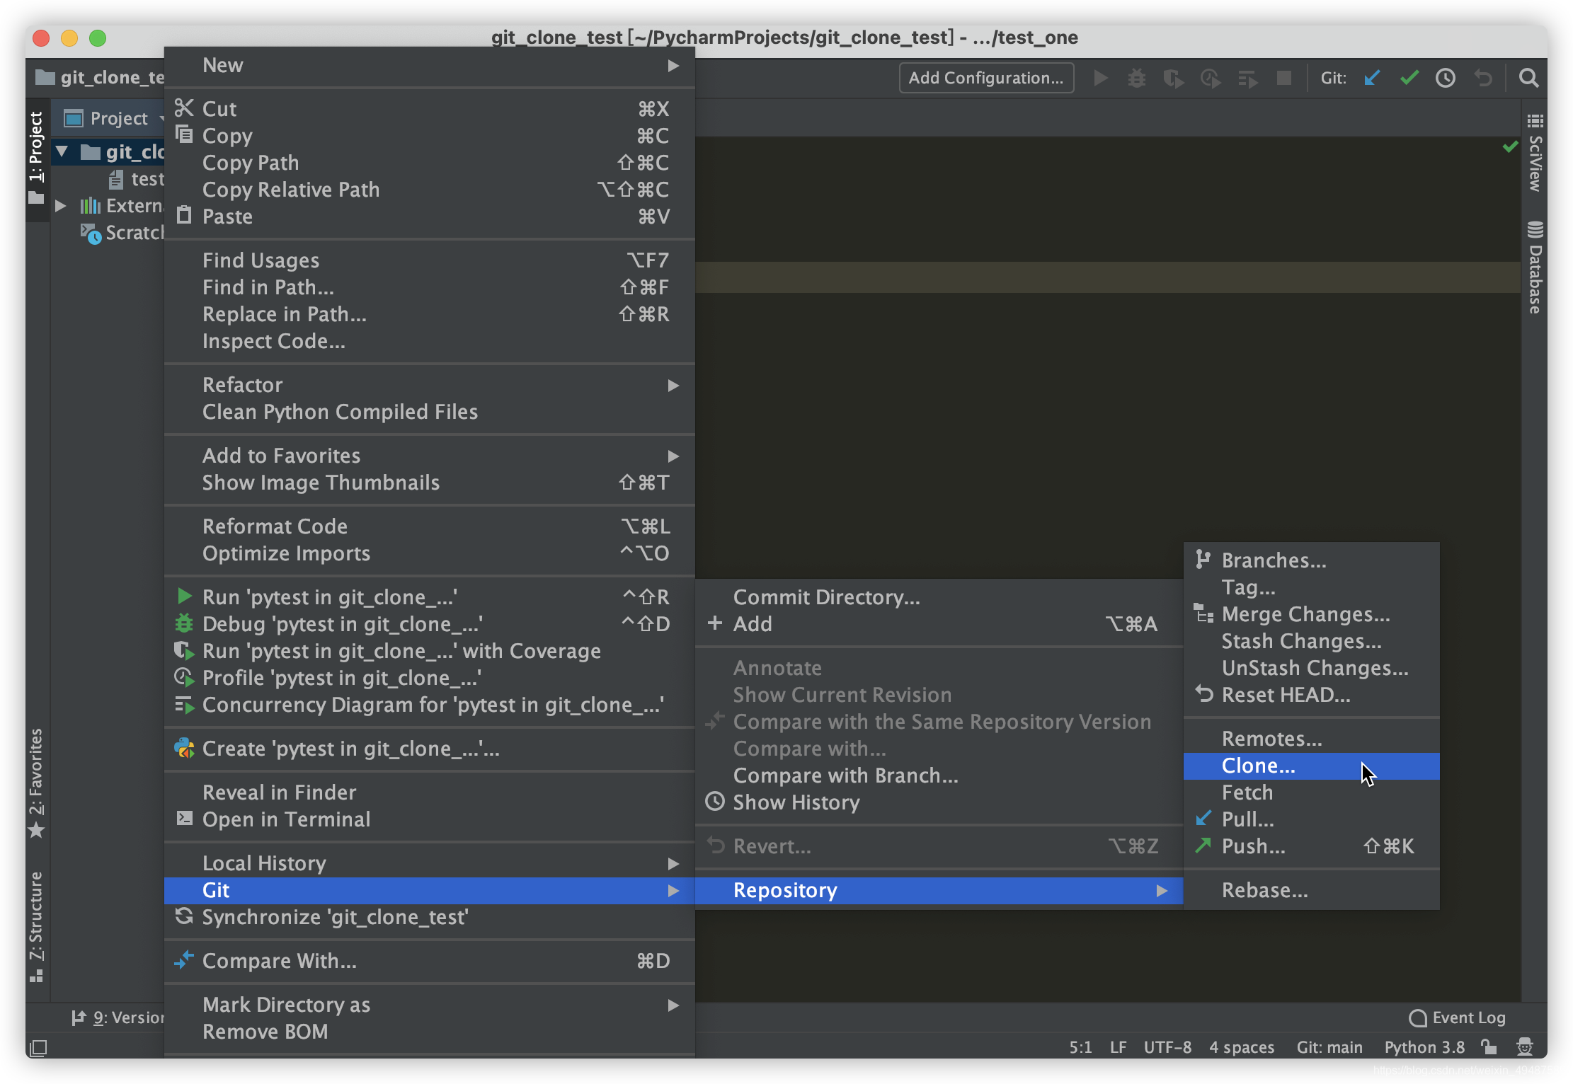Collapse the git_clone_test project root node
The height and width of the screenshot is (1084, 1573).
62,151
